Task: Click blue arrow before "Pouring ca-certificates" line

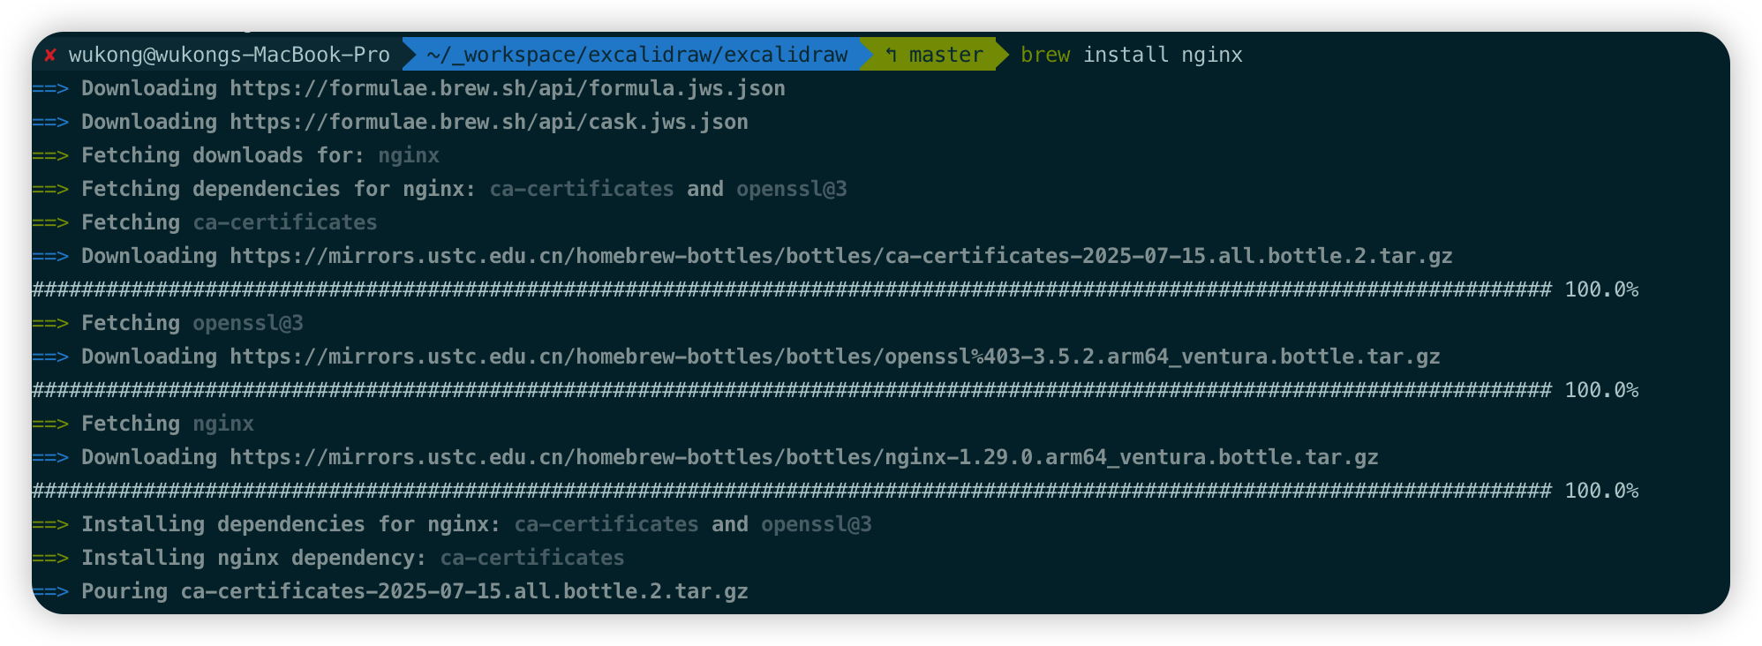Action: pyautogui.click(x=50, y=591)
